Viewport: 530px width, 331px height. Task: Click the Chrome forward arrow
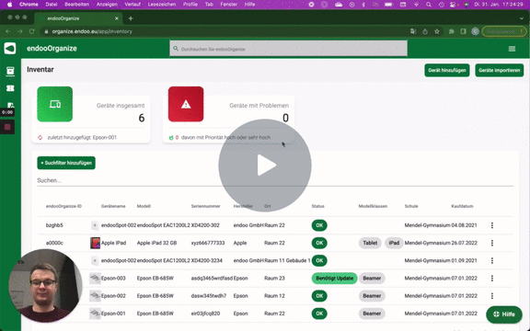coord(20,31)
